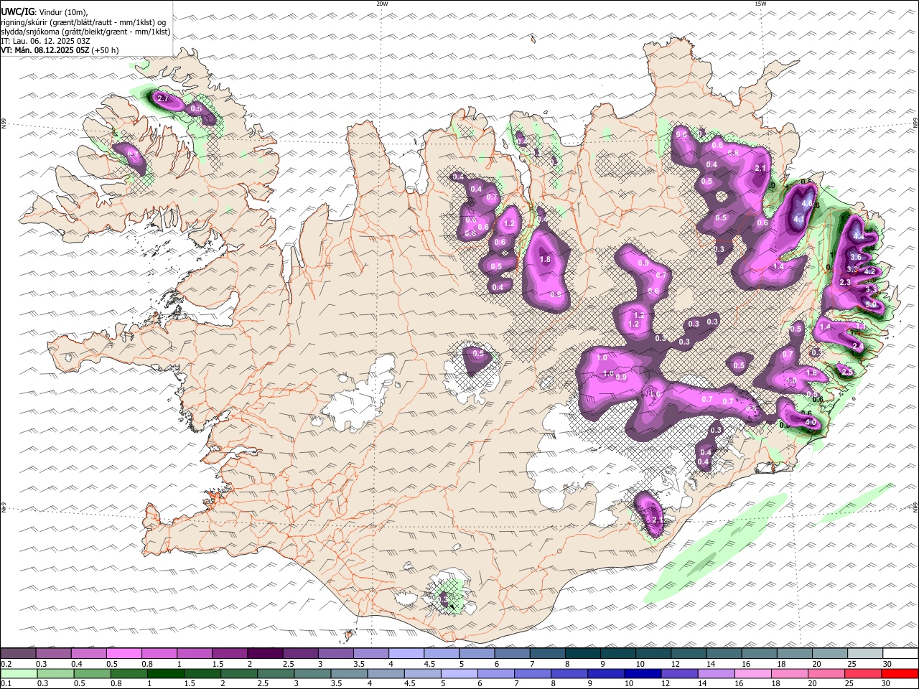This screenshot has height=689, width=919.
Task: Pick the lavender 4 swatch in upper legend row
Action: [406, 653]
